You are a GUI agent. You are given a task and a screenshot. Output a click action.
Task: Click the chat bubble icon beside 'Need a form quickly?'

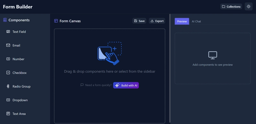point(82,85)
